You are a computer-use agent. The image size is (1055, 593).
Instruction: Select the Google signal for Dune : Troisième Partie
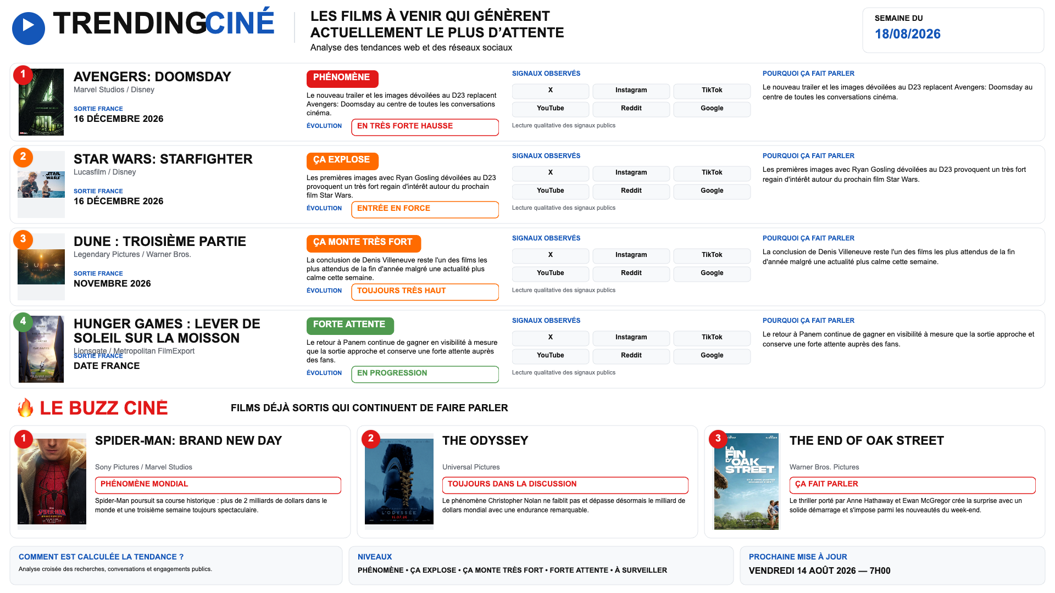712,273
